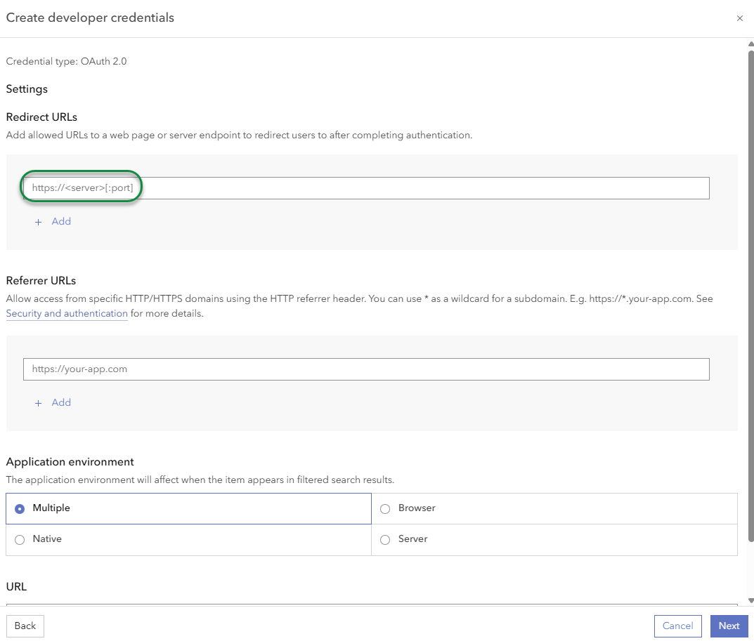Click the plus icon beside Add under Referrer URLs

coord(38,402)
